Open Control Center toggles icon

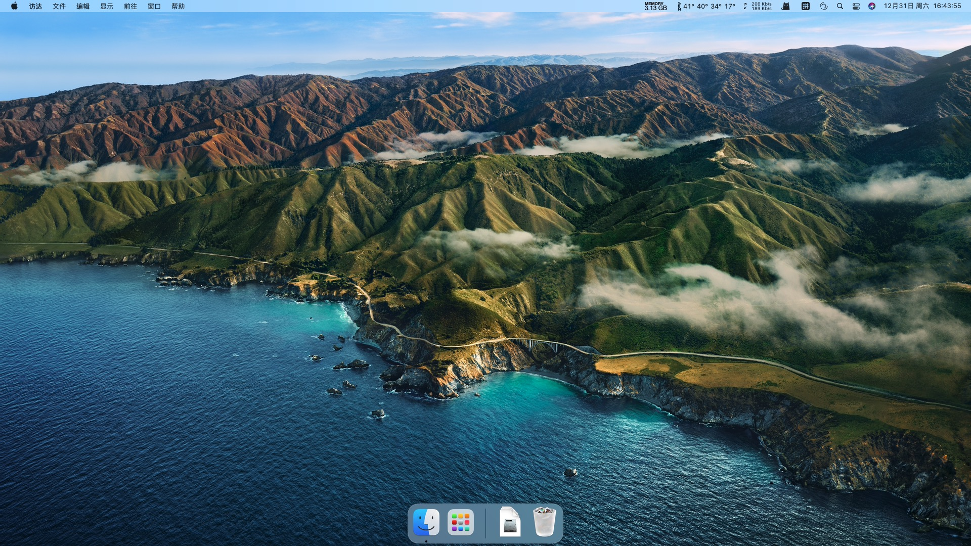point(856,6)
